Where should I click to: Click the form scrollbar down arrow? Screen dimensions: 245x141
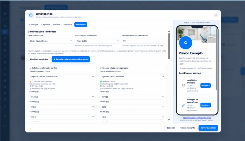169,120
